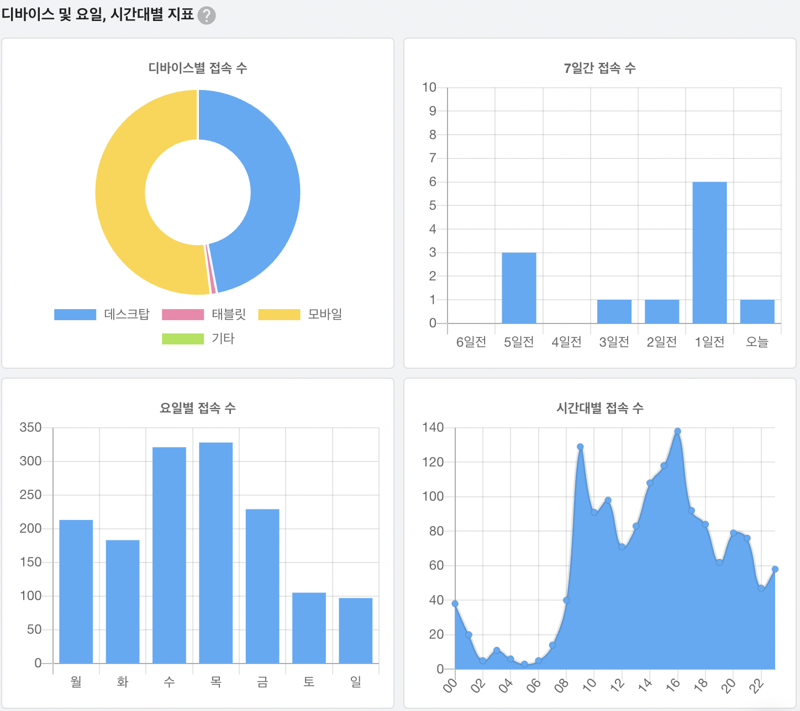Click the 화 bar in weekday chart

point(123,602)
